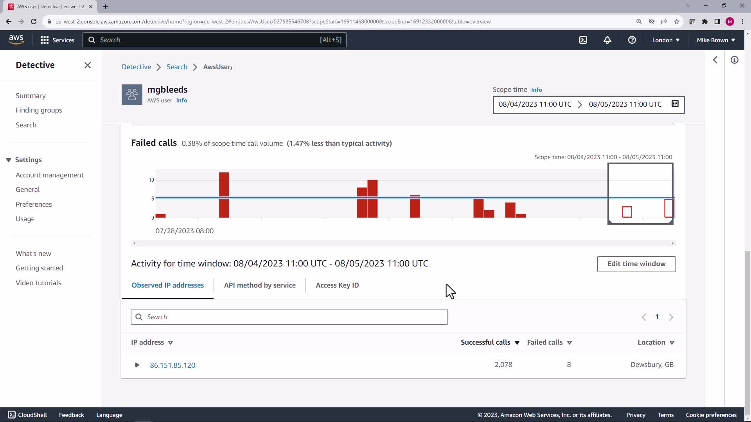The height and width of the screenshot is (422, 751).
Task: Collapse the right help panel arrow
Action: point(715,60)
